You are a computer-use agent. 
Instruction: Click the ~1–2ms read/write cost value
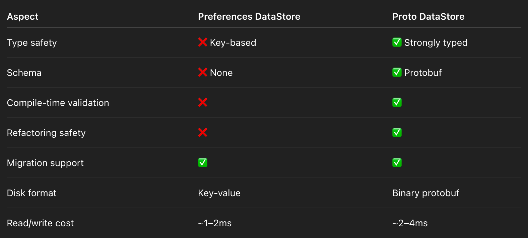click(x=215, y=223)
